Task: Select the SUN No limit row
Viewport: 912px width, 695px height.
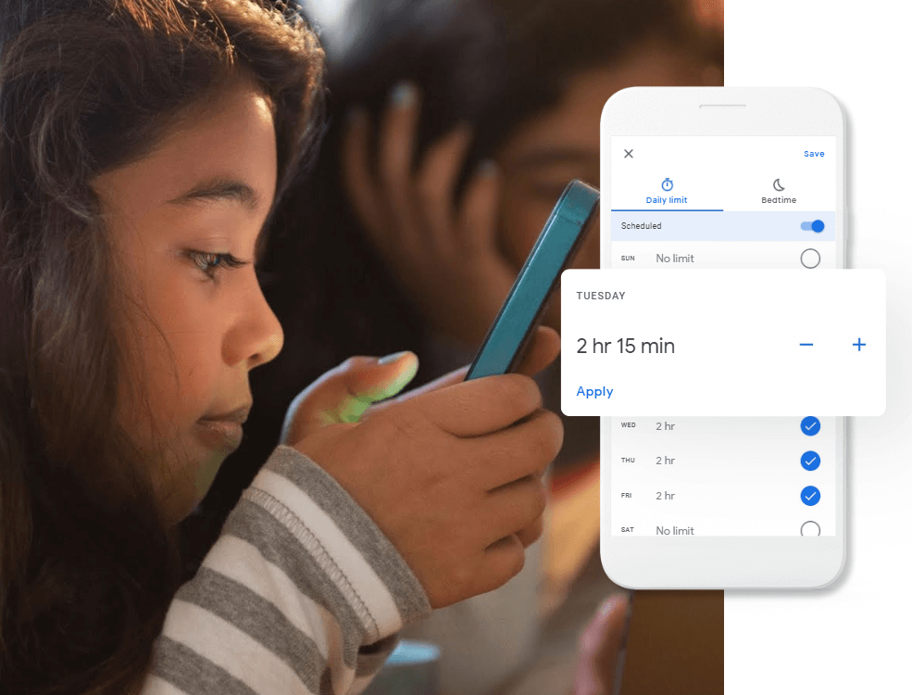Action: [723, 257]
